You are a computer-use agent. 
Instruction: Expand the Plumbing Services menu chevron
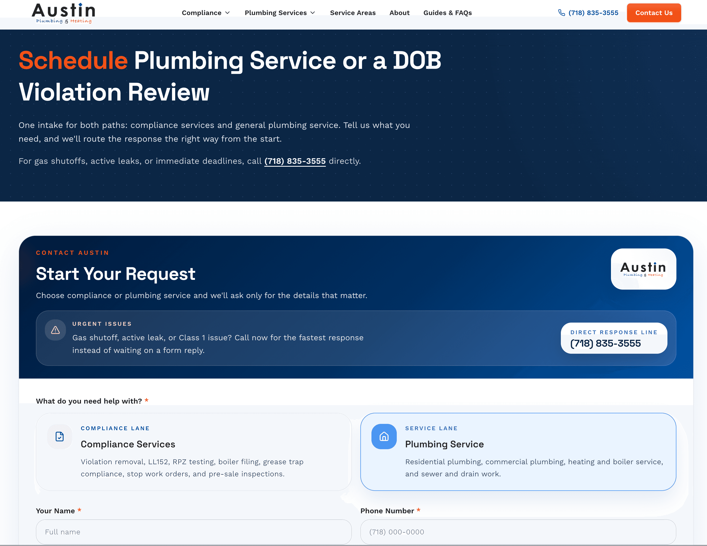[x=313, y=13]
